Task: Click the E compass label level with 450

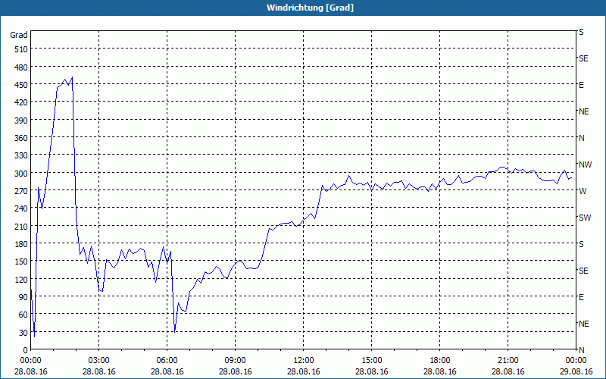Action: [581, 85]
